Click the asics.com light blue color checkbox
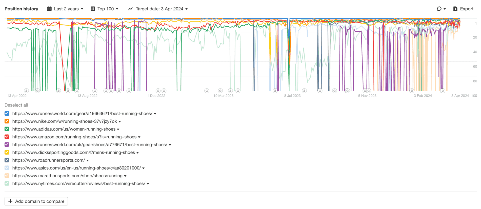Viewport: 481px width, 209px height. click(x=7, y=168)
